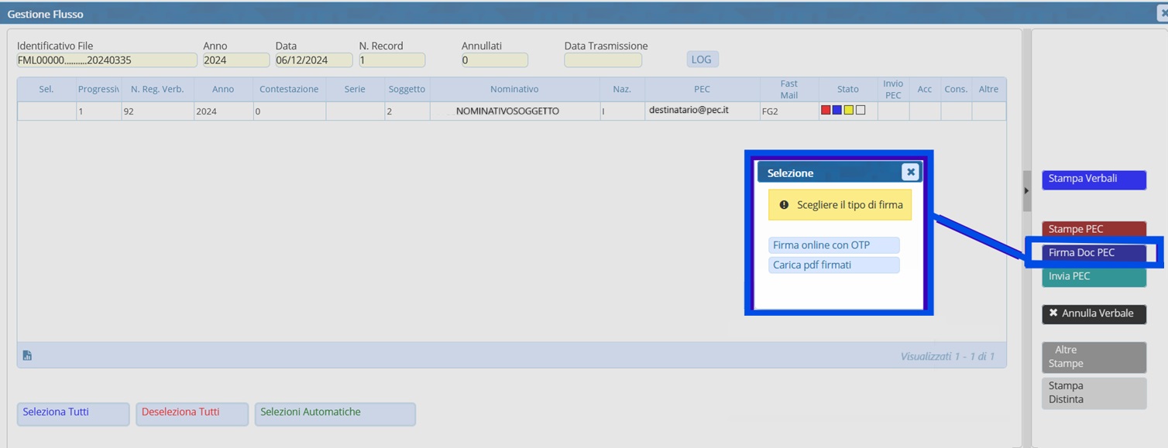
Task: Click the Stampe PEC button
Action: pos(1093,229)
